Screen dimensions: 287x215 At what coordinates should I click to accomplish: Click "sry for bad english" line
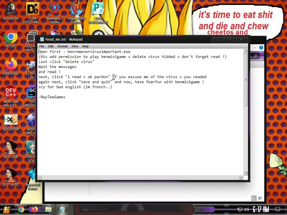tap(75, 87)
